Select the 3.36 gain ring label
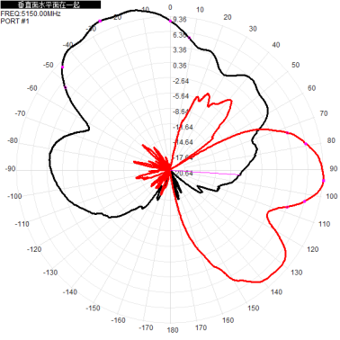340x340 pixels. (180, 49)
